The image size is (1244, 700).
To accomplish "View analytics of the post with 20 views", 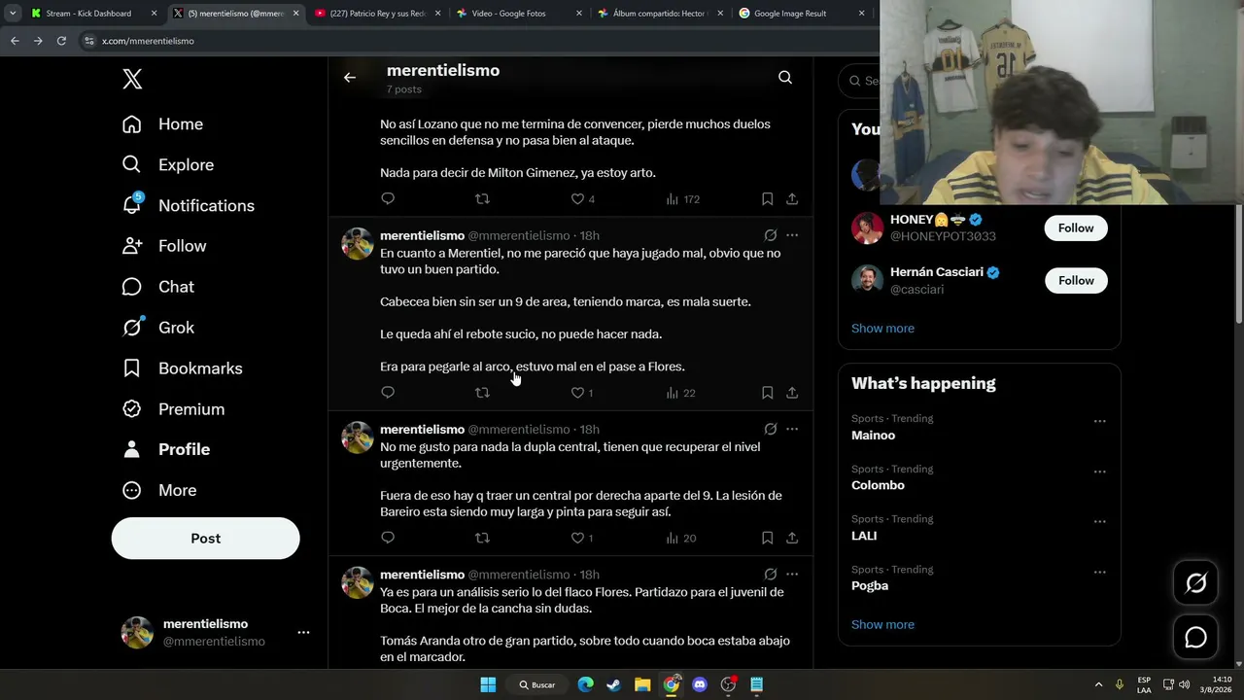I will [680, 538].
